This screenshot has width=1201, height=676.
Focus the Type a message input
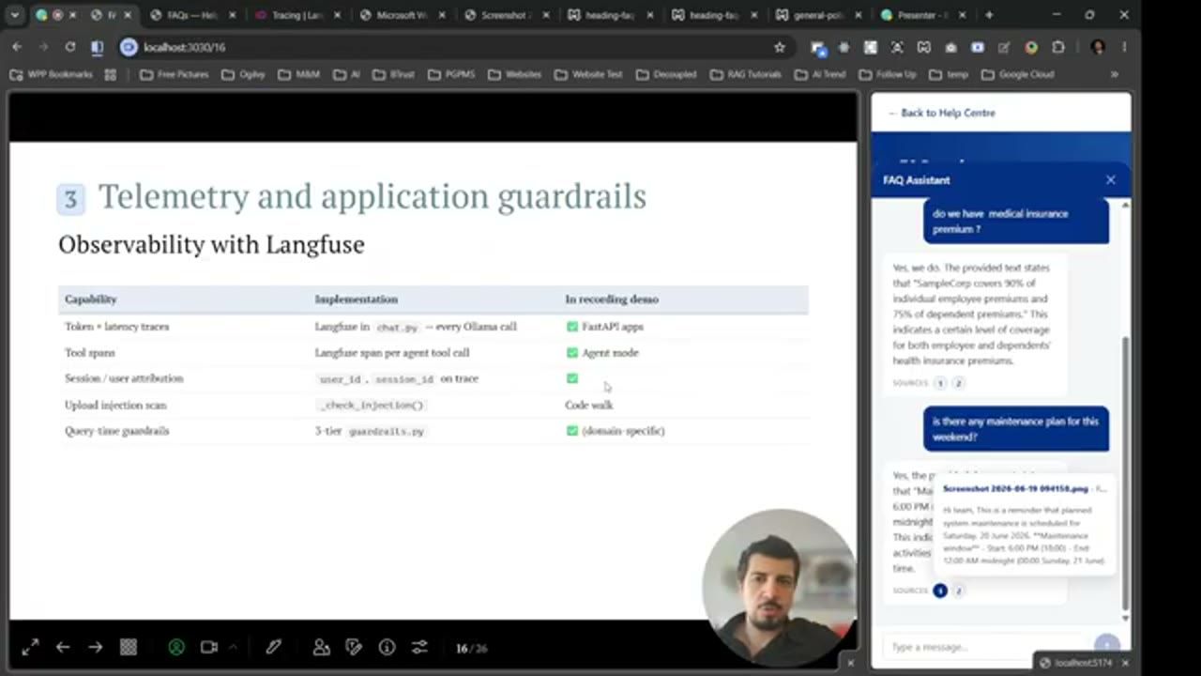pos(985,647)
